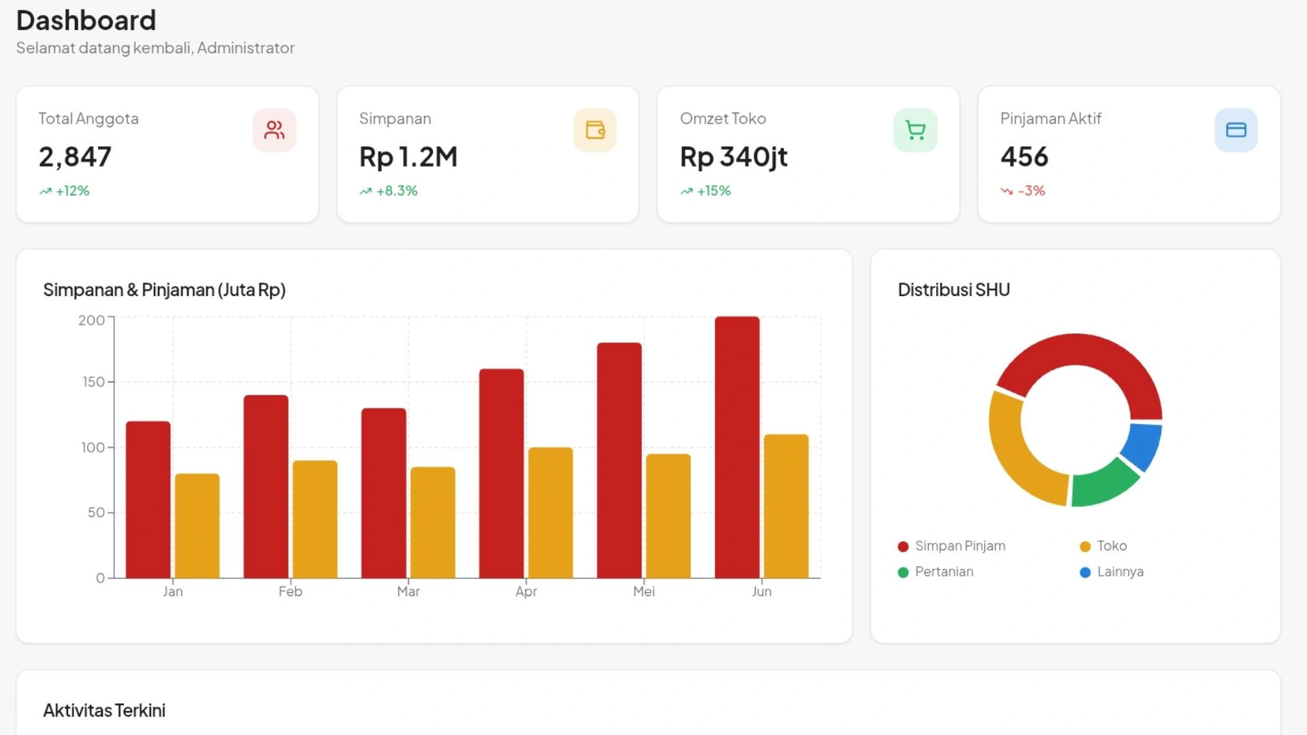
Task: Click the green donut chart segment
Action: point(1101,486)
